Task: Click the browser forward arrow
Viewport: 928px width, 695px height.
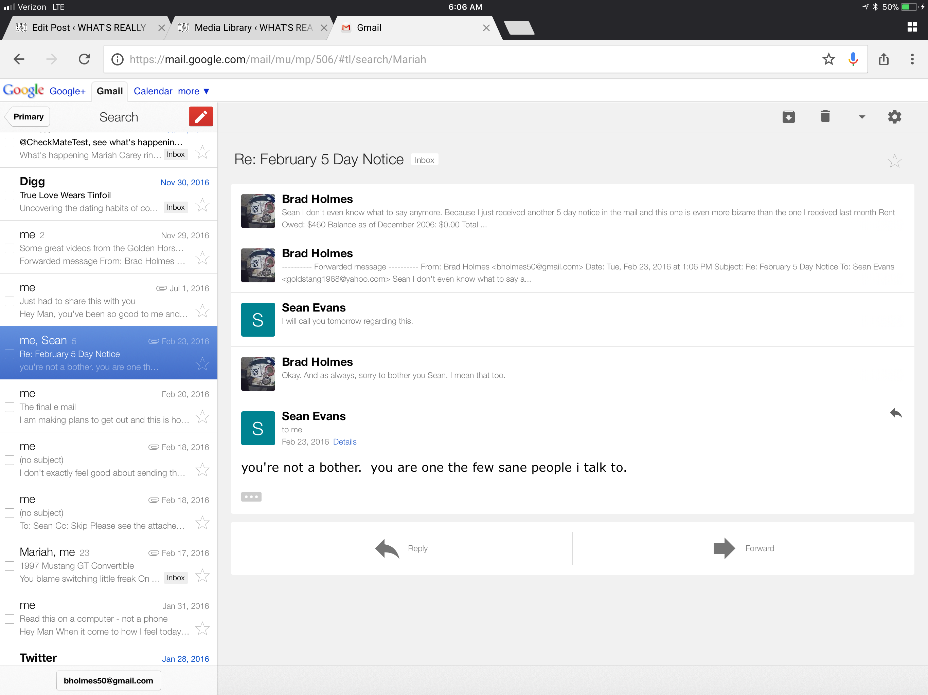Action: 52,59
